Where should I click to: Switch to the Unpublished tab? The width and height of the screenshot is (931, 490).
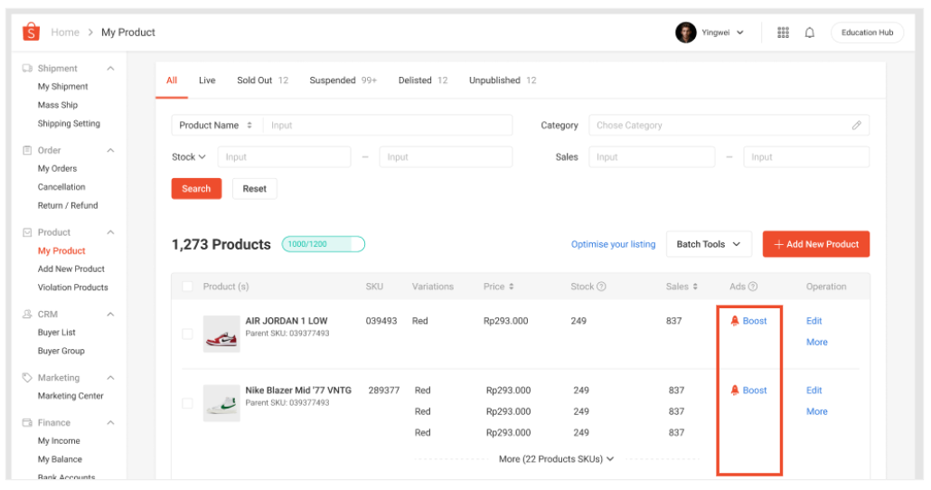[x=503, y=80]
